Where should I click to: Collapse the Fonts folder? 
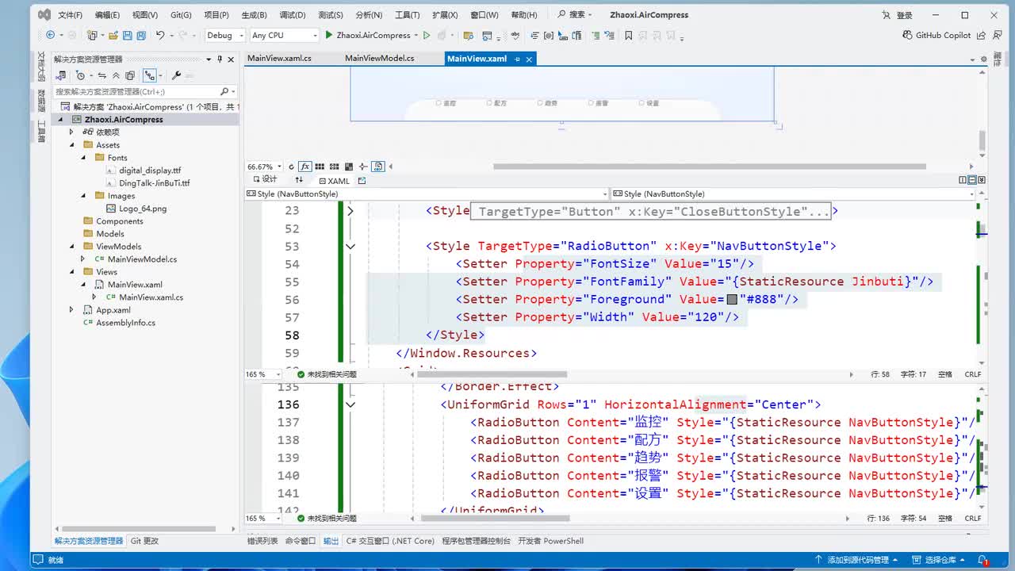click(83, 158)
